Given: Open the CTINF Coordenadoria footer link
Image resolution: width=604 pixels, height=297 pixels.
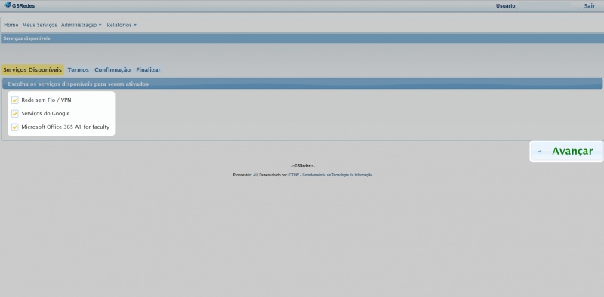Looking at the screenshot, I should [330, 175].
